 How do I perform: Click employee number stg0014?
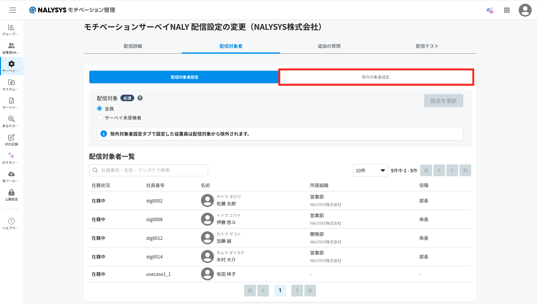tap(154, 257)
